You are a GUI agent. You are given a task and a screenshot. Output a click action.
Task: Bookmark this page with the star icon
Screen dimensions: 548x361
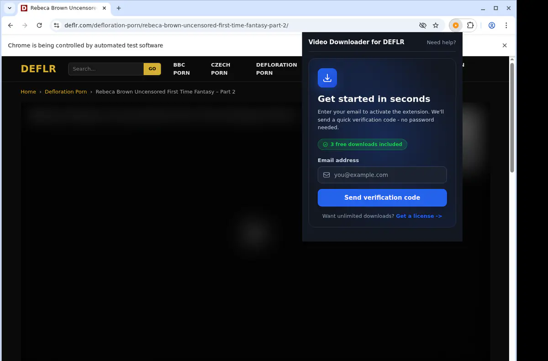tap(436, 26)
